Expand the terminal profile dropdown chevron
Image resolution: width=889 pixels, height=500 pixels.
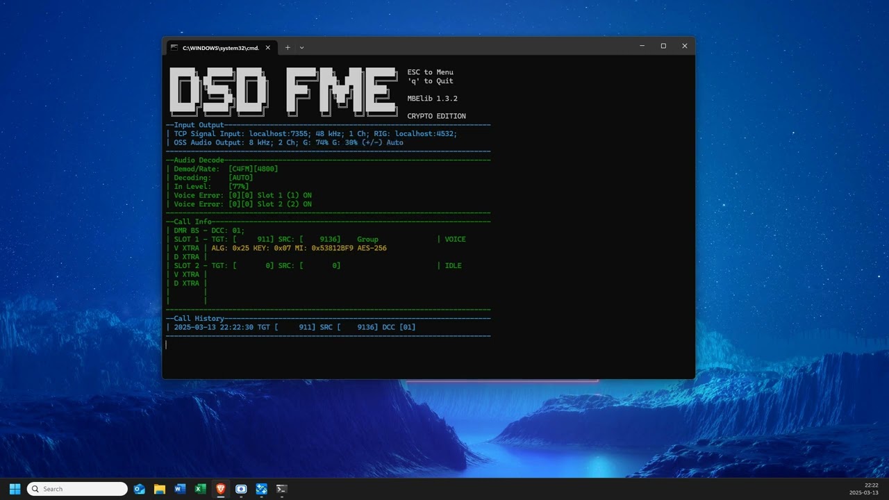pyautogui.click(x=301, y=48)
